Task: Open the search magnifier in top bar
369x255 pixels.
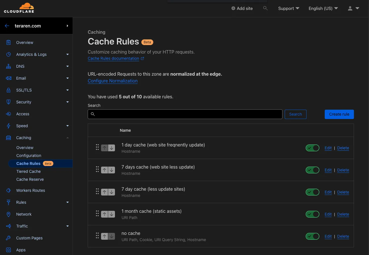Action: coord(265,8)
